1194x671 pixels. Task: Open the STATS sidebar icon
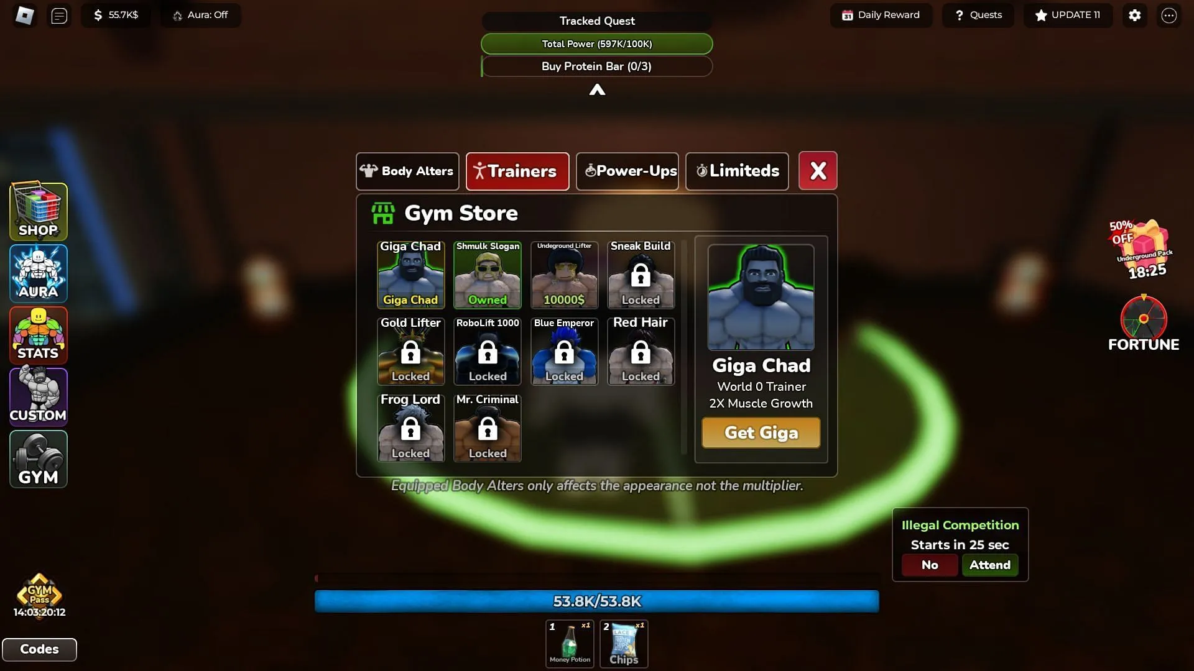click(39, 334)
